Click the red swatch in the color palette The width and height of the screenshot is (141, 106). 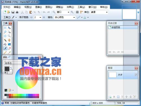[x=10, y=95]
